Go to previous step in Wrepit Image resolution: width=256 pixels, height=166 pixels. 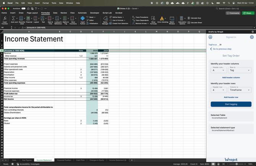point(221,49)
